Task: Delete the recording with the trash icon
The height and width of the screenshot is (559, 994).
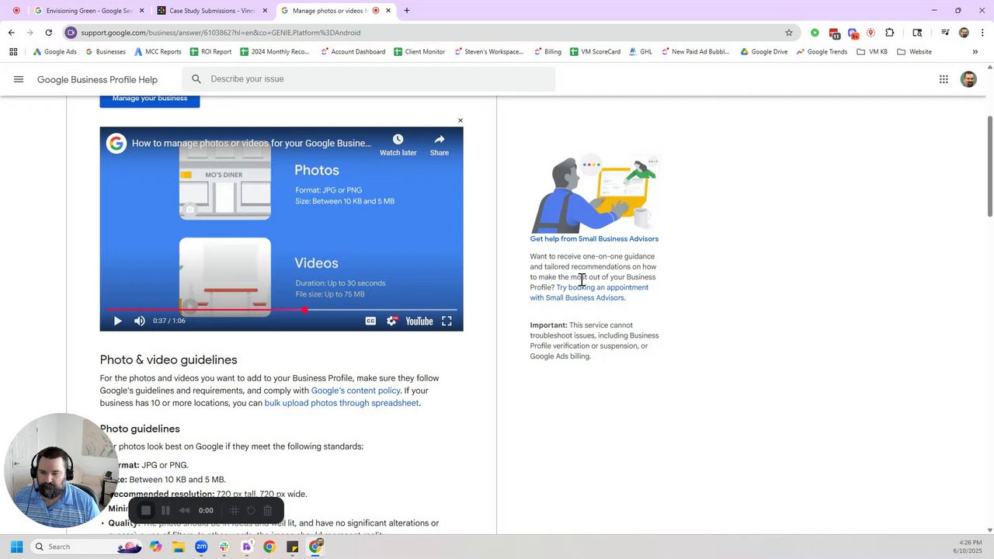Action: pos(268,510)
